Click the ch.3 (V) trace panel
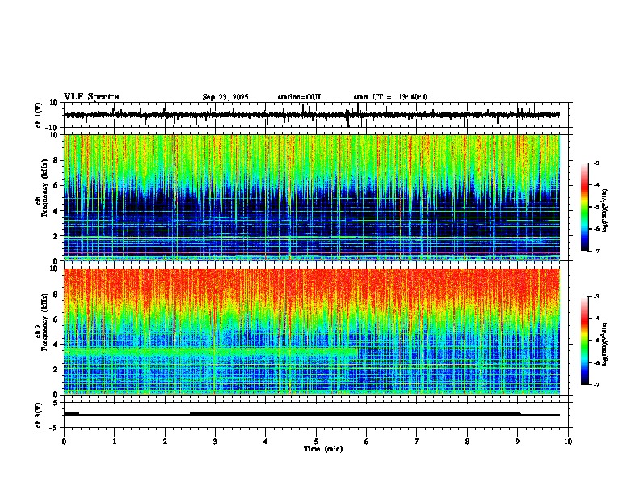 (x=318, y=415)
